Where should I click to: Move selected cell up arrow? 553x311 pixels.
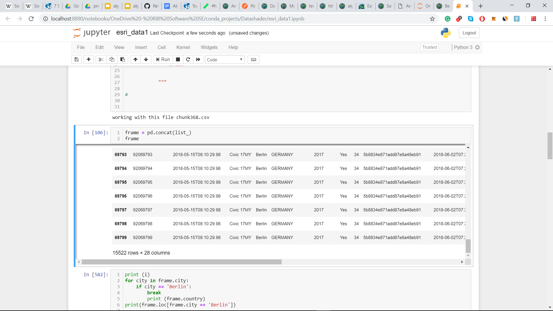(x=135, y=59)
